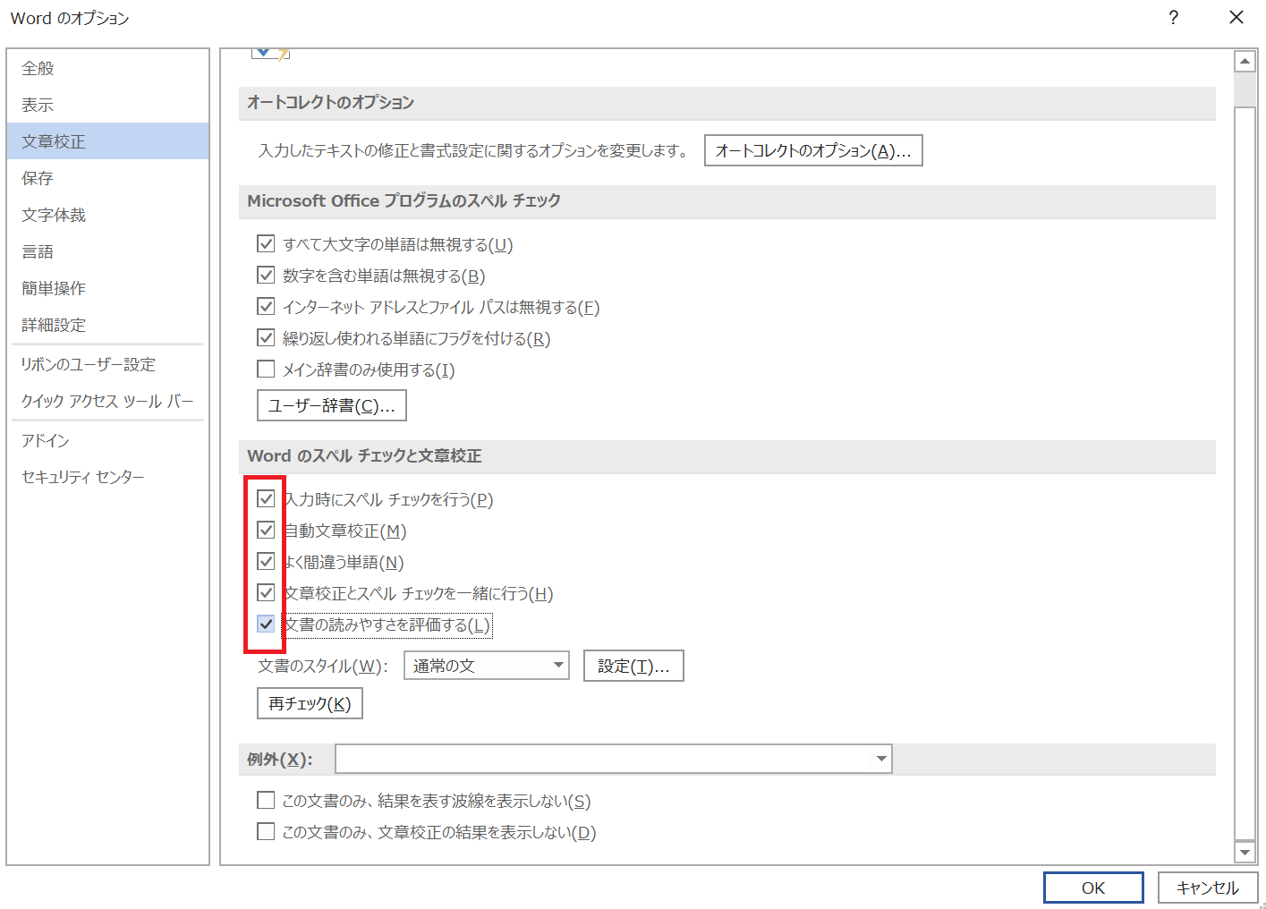Enable メイン辞書のみ使用する checkbox
This screenshot has height=909, width=1266.
266,369
